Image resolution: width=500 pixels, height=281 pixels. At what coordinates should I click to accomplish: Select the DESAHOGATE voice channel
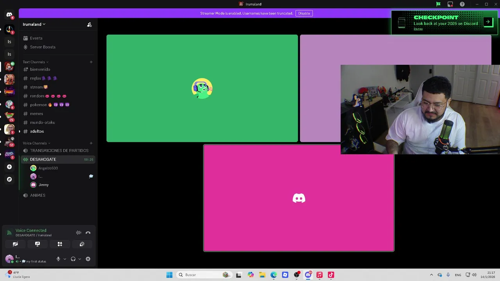[58, 159]
